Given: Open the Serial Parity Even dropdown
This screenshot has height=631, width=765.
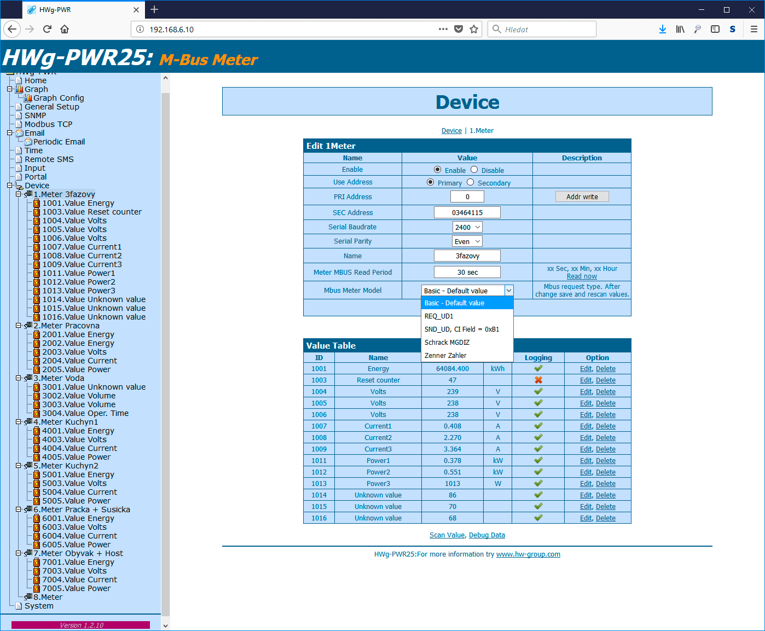Looking at the screenshot, I should (468, 241).
